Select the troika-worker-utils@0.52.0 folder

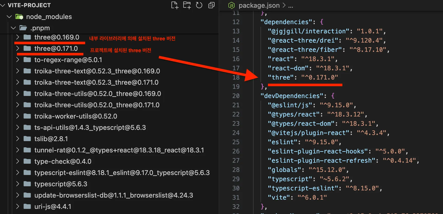(x=76, y=116)
